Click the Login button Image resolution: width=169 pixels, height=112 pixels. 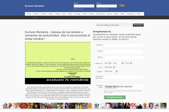coord(122,6)
